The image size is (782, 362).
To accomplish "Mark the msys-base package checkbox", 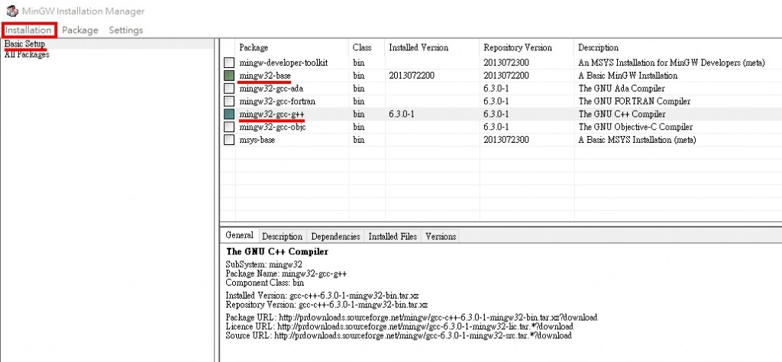I will point(229,140).
